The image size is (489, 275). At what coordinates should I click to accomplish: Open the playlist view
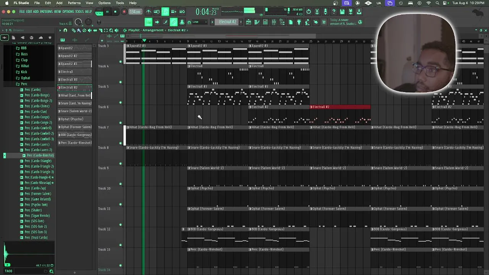[x=248, y=22]
